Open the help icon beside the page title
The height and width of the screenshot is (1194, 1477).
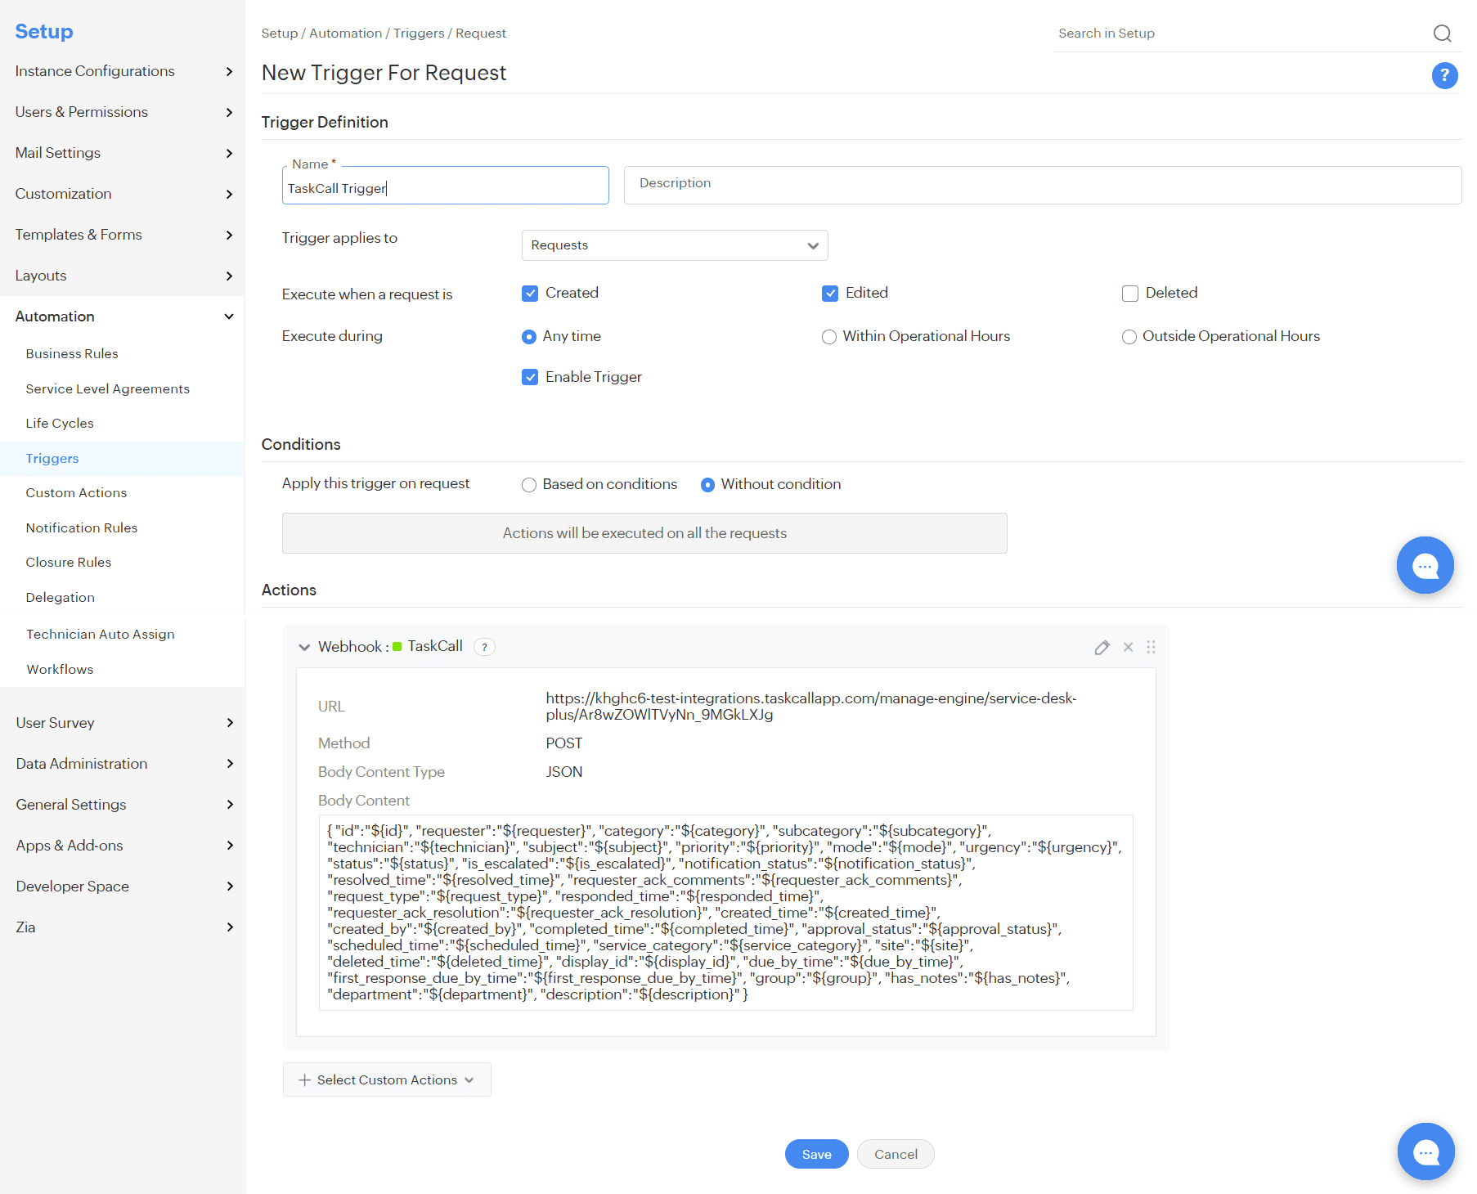point(1445,75)
